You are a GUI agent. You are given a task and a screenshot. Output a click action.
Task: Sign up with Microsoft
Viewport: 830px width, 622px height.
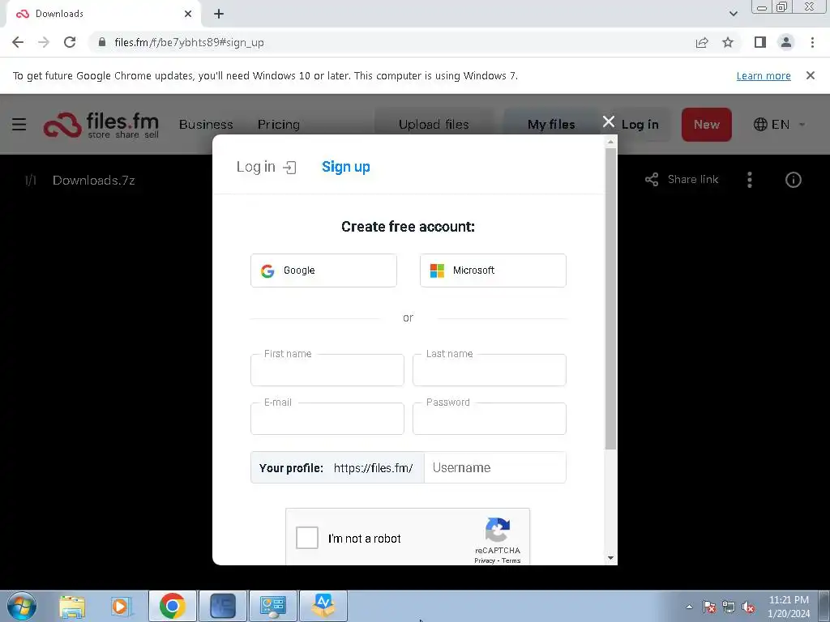[493, 271]
